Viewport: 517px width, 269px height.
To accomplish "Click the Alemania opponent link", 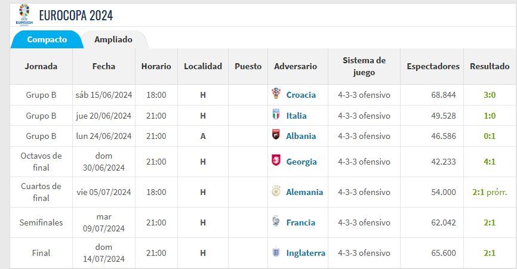I will click(304, 192).
